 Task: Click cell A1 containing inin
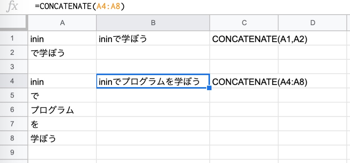coord(62,38)
